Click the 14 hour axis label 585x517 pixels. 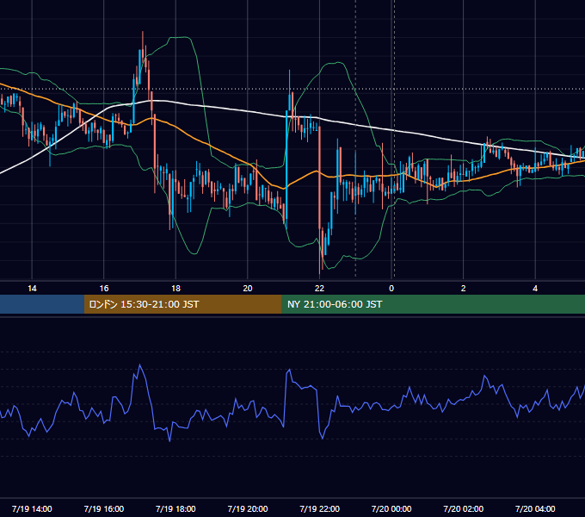32,289
